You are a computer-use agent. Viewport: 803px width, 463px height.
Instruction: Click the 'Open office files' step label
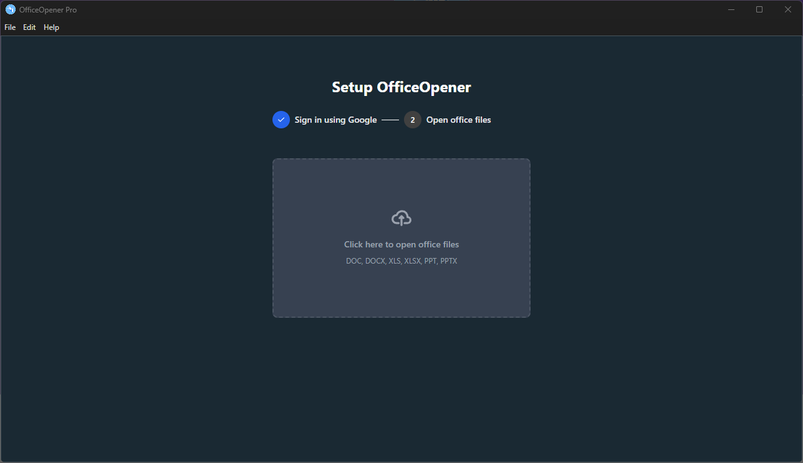(x=459, y=120)
